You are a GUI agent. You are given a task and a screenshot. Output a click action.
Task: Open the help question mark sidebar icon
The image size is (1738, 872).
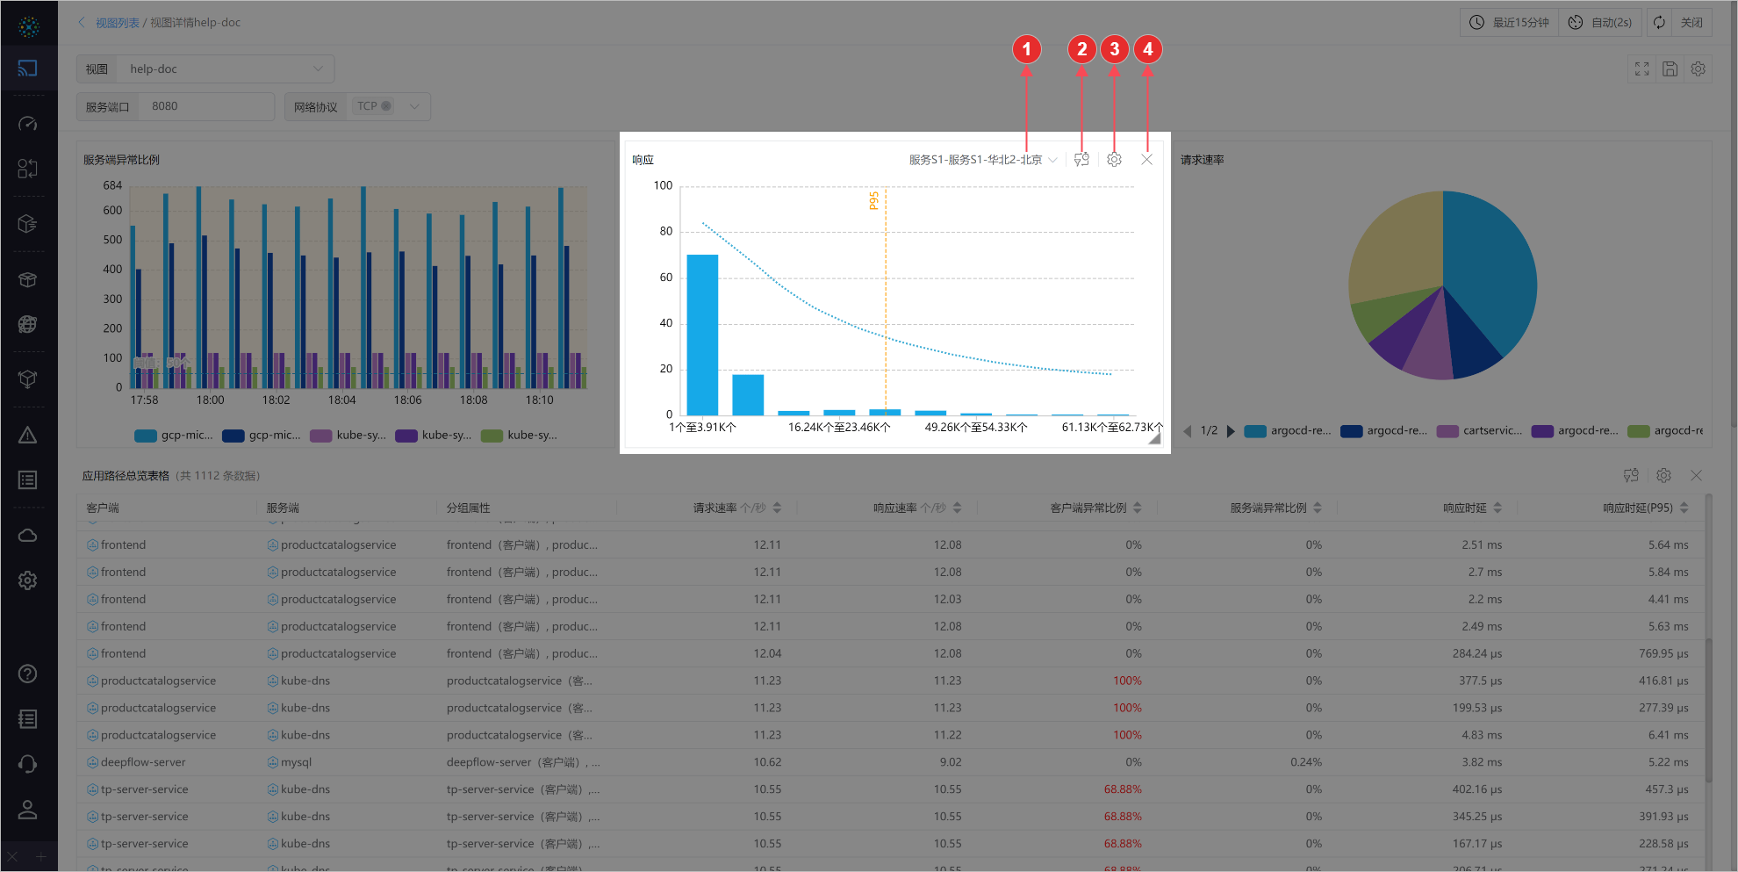pos(28,674)
